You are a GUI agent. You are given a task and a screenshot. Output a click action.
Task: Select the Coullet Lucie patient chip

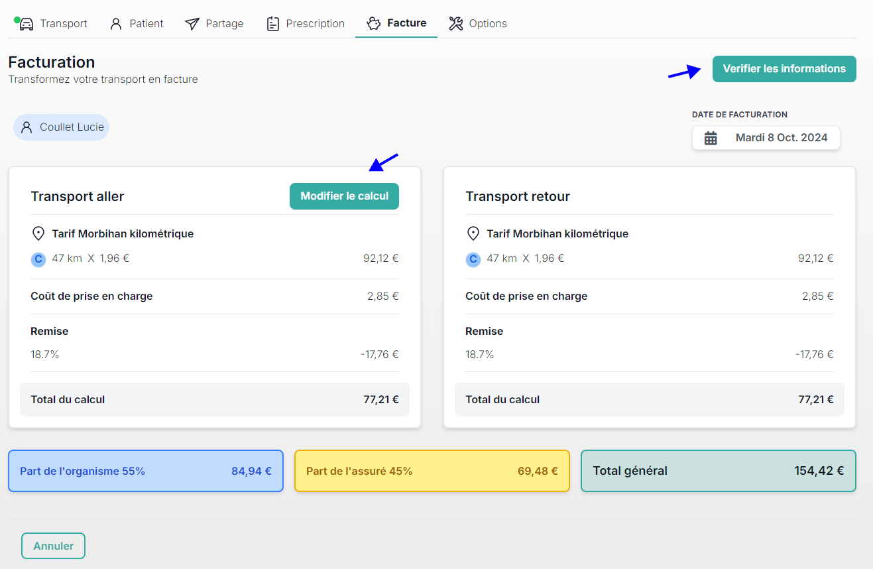coord(62,127)
